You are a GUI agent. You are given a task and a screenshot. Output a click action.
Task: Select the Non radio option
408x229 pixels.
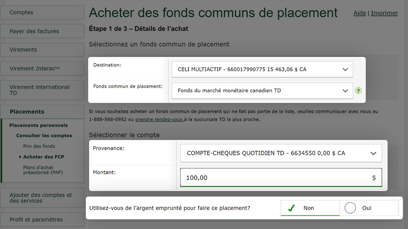click(x=310, y=208)
